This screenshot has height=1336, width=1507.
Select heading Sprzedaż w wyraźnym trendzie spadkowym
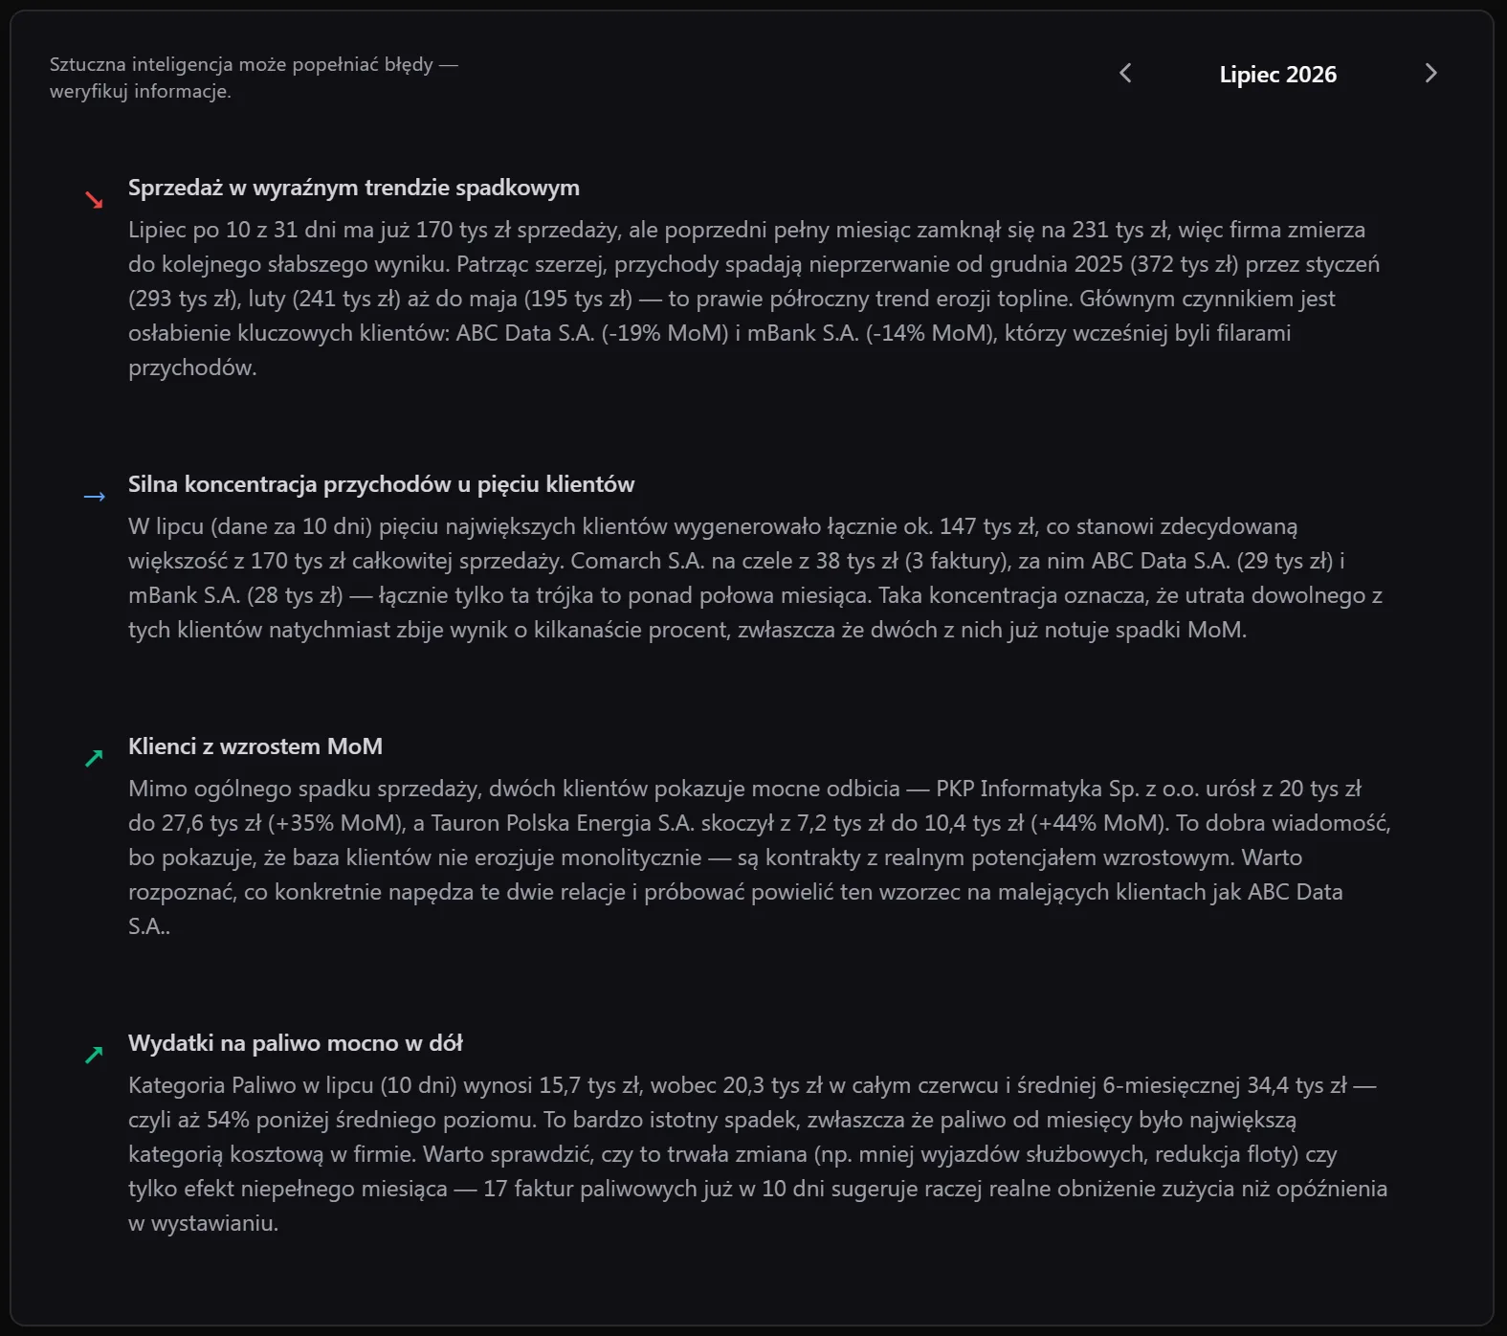pos(354,188)
